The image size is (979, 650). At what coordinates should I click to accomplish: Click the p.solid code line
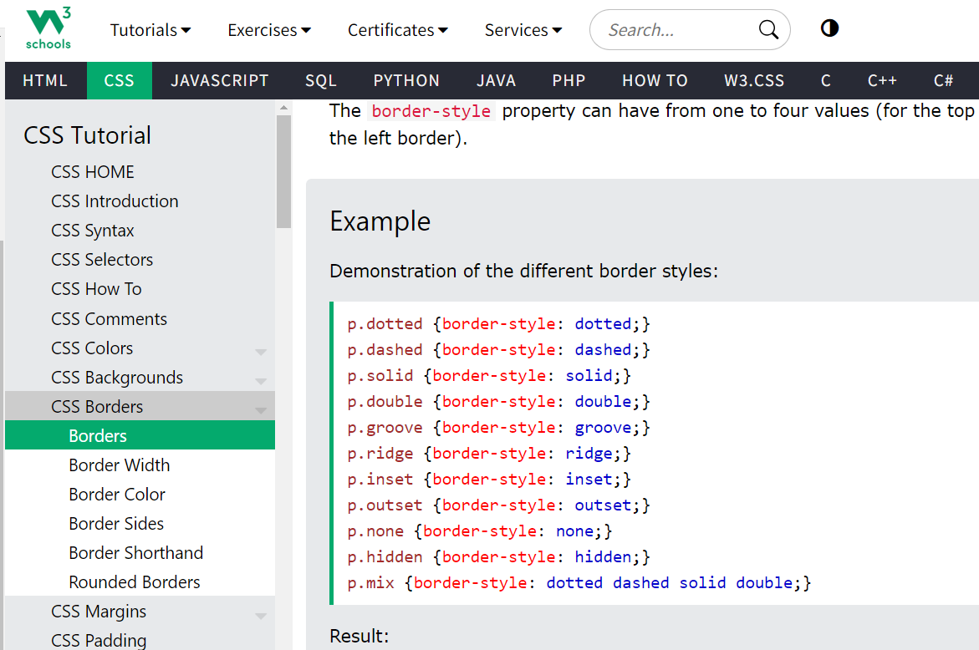pyautogui.click(x=489, y=375)
